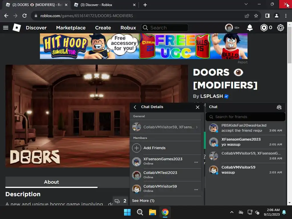The image size is (292, 219).
Task: Click the Chrome taskbar icon
Action: pos(165,212)
